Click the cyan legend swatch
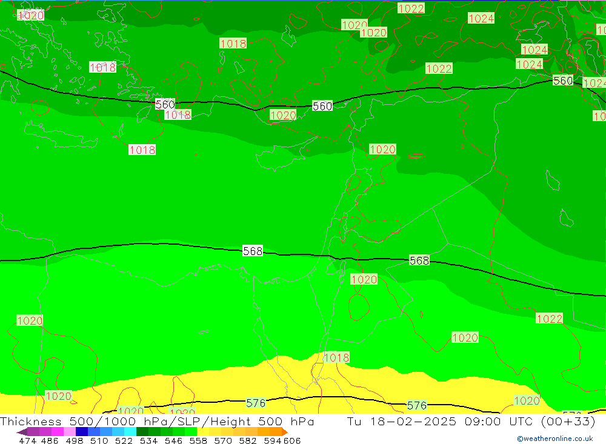 [x=130, y=432]
